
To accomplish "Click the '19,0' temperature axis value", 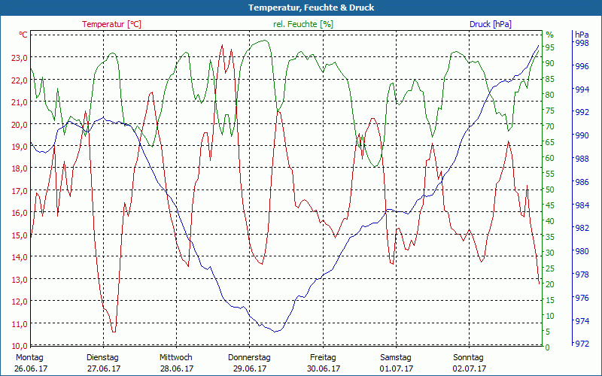I will tap(20, 147).
